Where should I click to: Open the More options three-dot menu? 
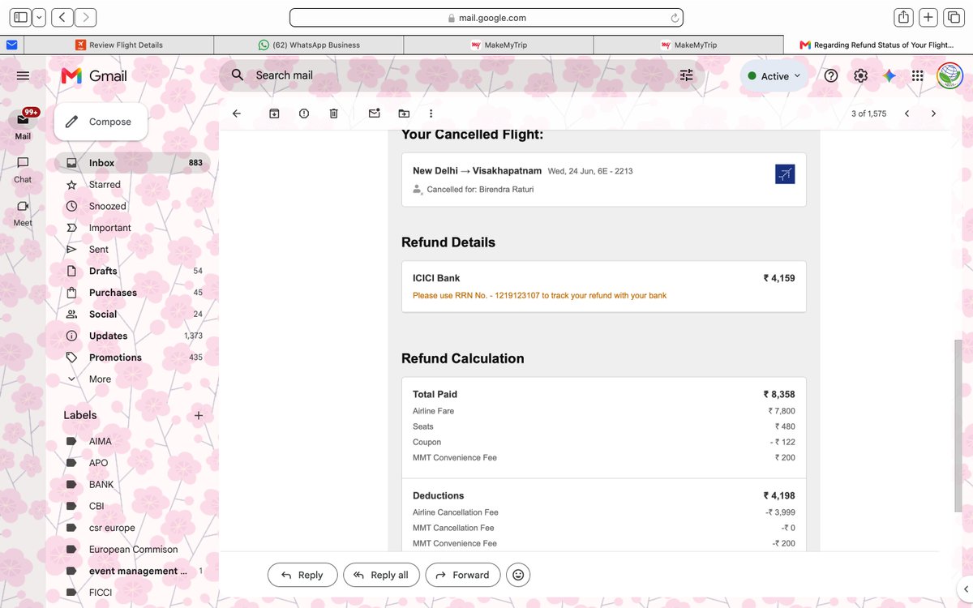431,113
